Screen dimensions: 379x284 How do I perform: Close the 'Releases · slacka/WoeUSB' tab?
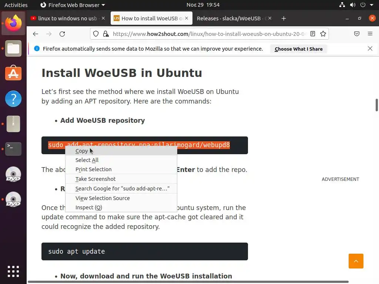(270, 18)
